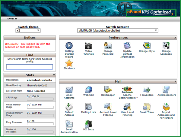
Task: Open the Default Address icon
Action: [x=69, y=107]
